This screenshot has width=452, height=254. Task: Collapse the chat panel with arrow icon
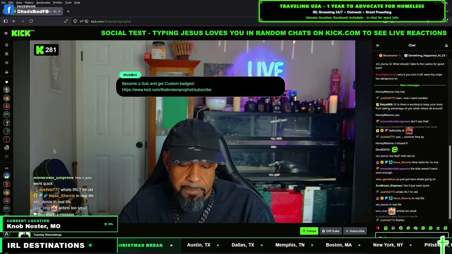tap(377, 45)
